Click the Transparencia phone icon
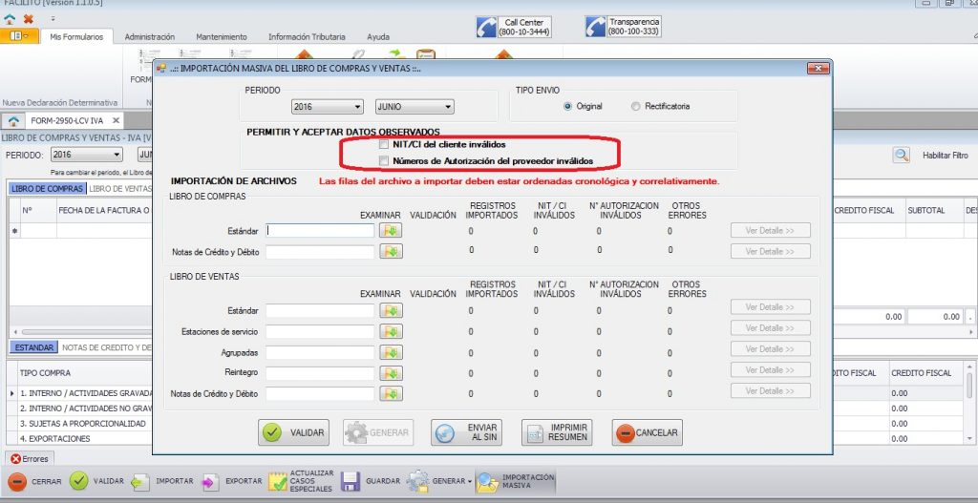The width and height of the screenshot is (978, 503). click(596, 26)
